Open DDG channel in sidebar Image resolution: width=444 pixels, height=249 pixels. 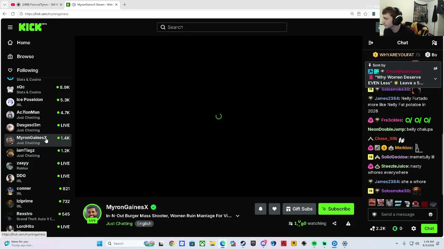pos(37,178)
